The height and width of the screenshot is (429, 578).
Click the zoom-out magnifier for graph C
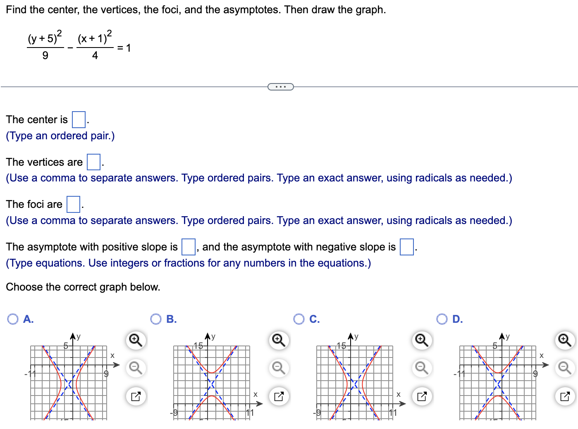click(421, 368)
